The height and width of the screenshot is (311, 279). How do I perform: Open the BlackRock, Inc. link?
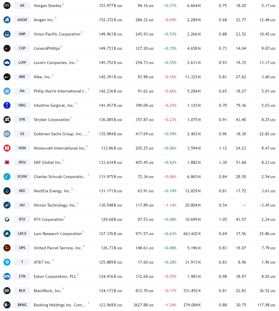click(x=48, y=291)
